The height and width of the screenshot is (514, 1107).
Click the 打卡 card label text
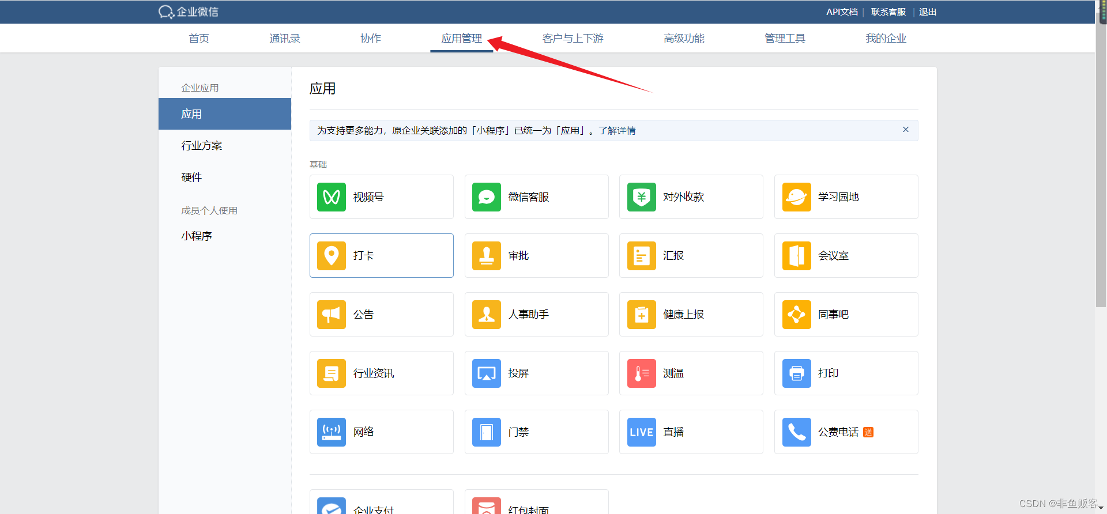pos(364,256)
